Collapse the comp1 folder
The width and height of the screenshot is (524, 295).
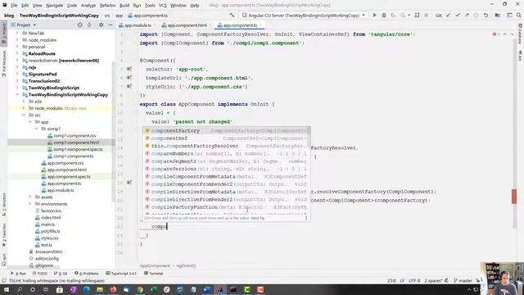click(36, 129)
